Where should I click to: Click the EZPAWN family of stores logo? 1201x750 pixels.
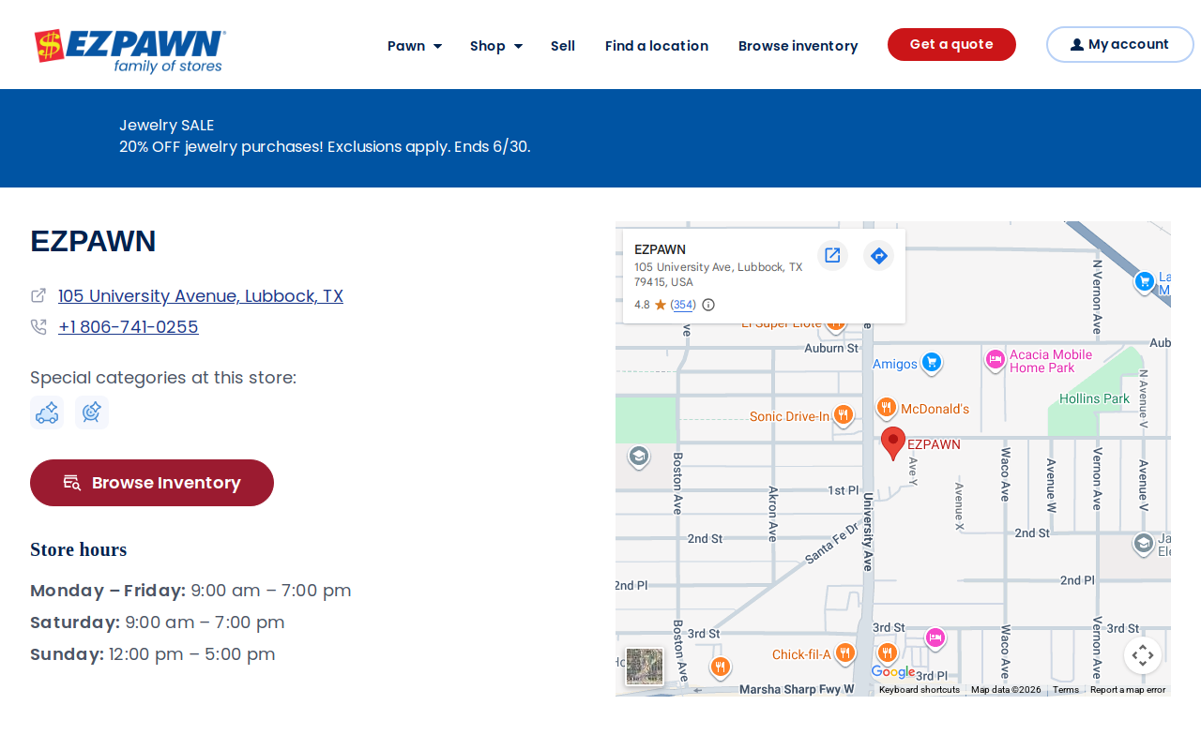129,51
